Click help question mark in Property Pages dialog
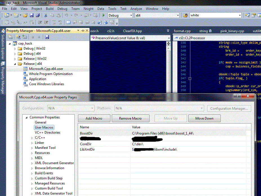Image resolution: width=261 pixels, height=196 pixels. 237,96
